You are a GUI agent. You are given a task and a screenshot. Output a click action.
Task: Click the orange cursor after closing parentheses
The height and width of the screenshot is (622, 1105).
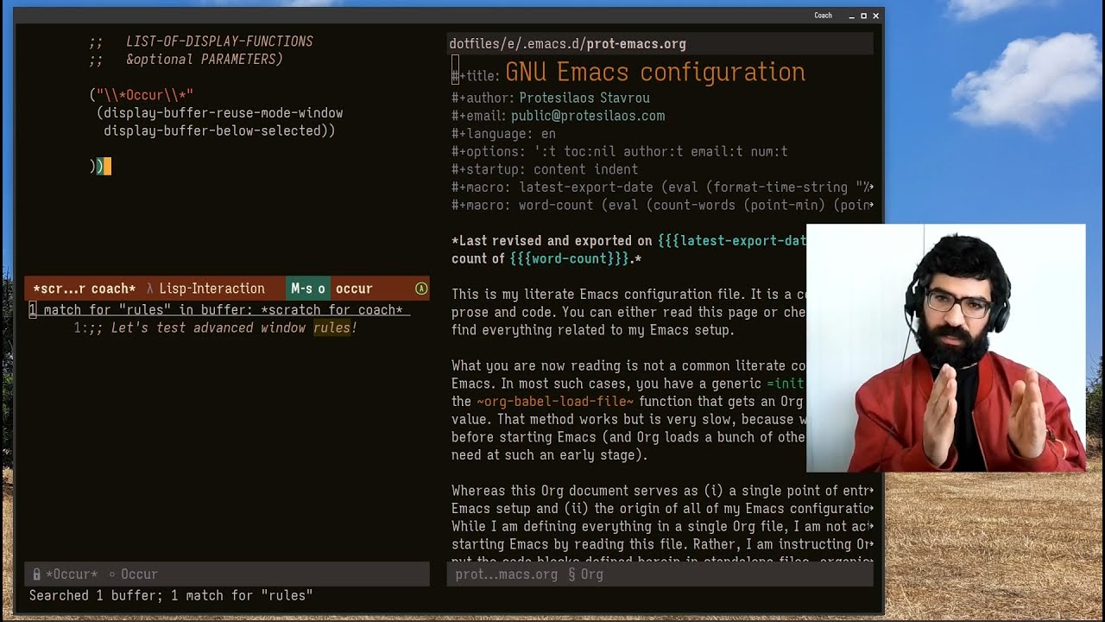pyautogui.click(x=107, y=166)
